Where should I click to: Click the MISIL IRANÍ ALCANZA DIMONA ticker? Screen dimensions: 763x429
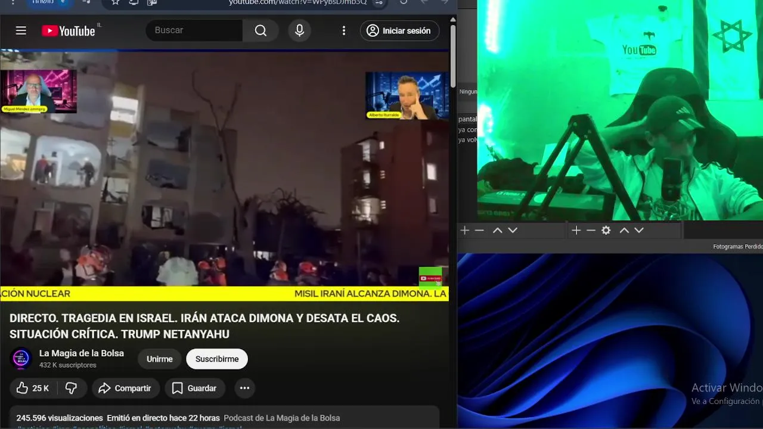(x=370, y=294)
